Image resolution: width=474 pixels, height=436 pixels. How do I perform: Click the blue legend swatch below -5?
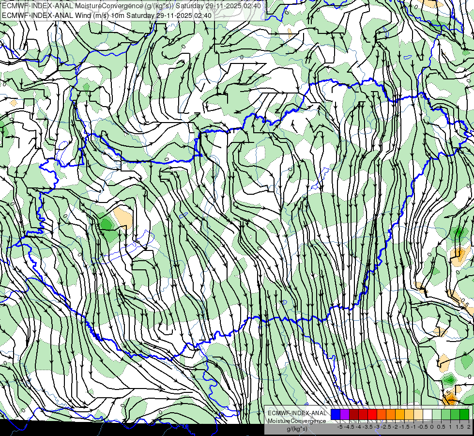coord(336,415)
